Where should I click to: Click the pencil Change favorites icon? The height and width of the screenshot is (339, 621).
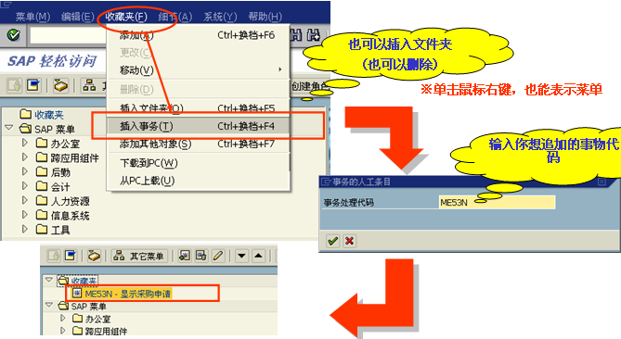point(218,256)
